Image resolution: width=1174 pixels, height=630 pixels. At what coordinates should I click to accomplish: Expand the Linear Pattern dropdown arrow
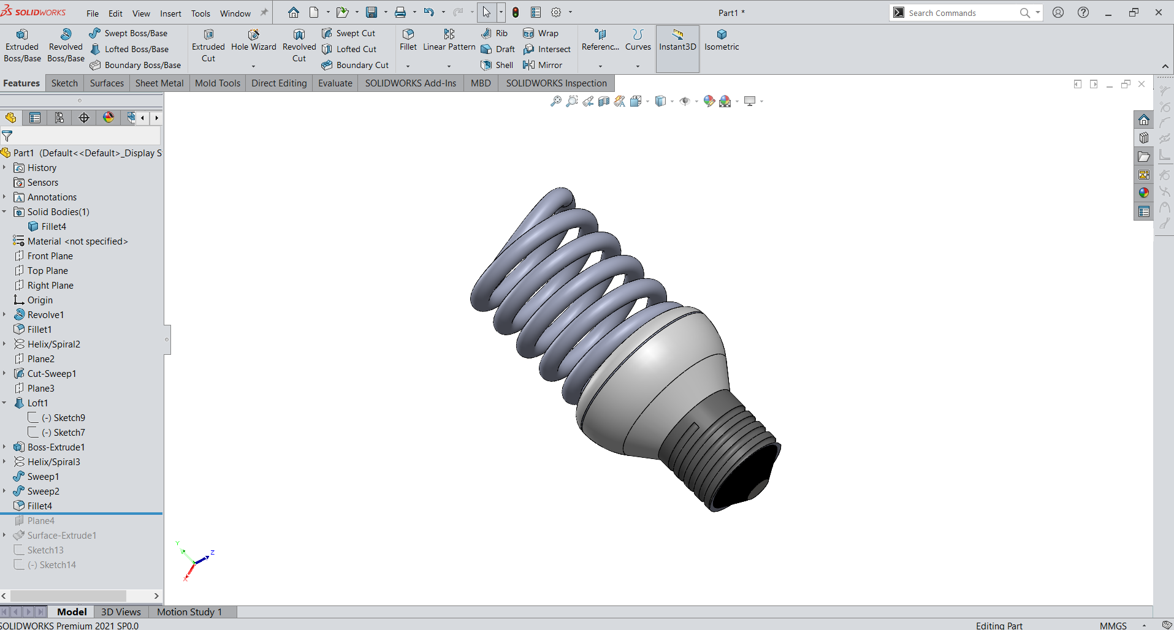pyautogui.click(x=449, y=66)
